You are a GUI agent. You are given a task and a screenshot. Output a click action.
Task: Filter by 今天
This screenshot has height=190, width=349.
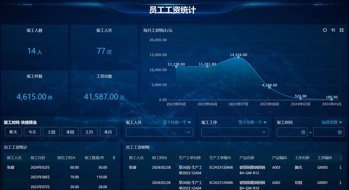pos(32,132)
